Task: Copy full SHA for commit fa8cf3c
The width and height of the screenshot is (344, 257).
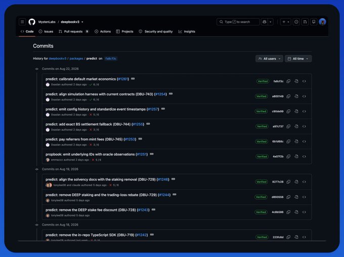Action: (x=288, y=81)
